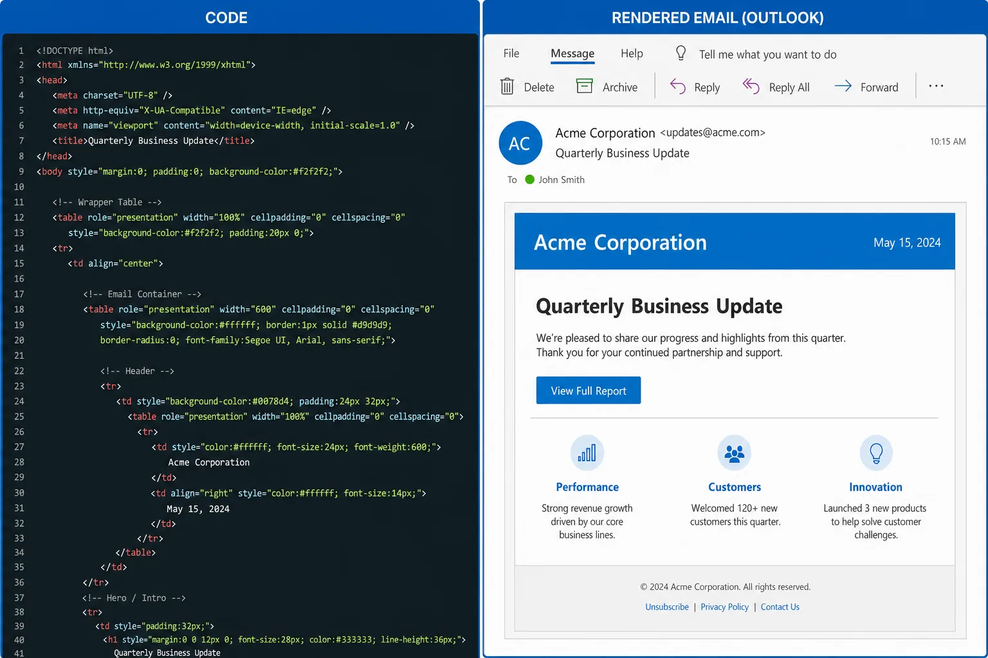Click the sender address updates@acme.com

pyautogui.click(x=713, y=132)
